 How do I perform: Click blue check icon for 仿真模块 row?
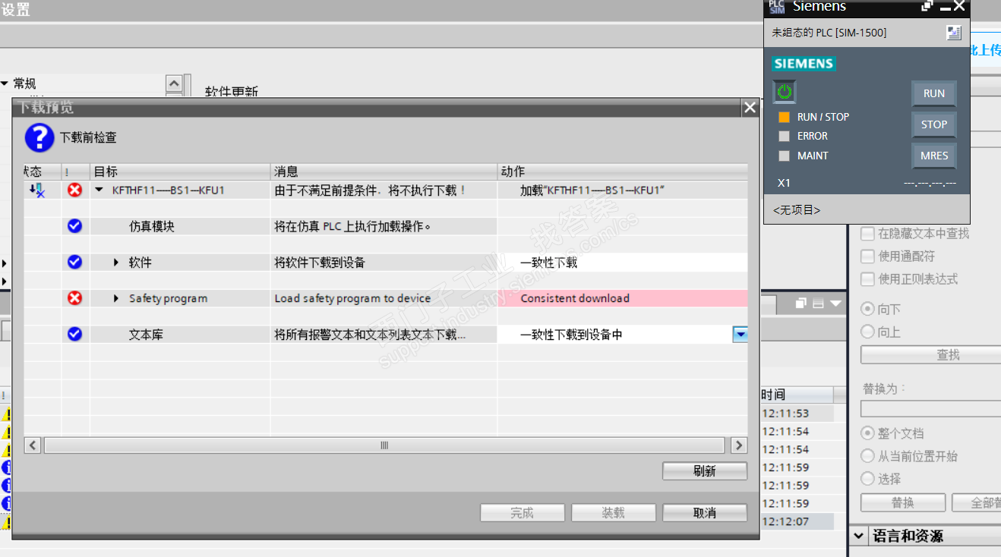(74, 225)
